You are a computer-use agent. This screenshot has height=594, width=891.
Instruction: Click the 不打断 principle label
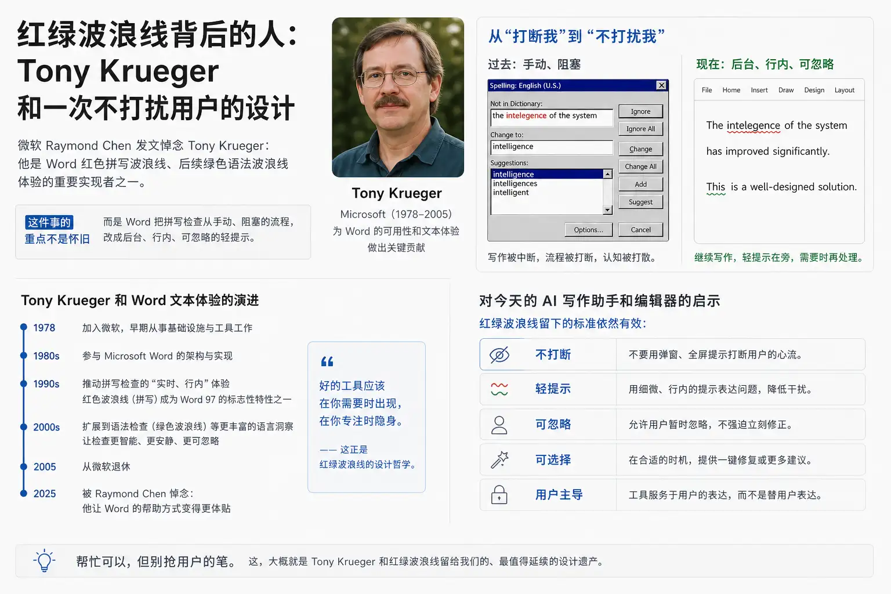click(x=553, y=354)
